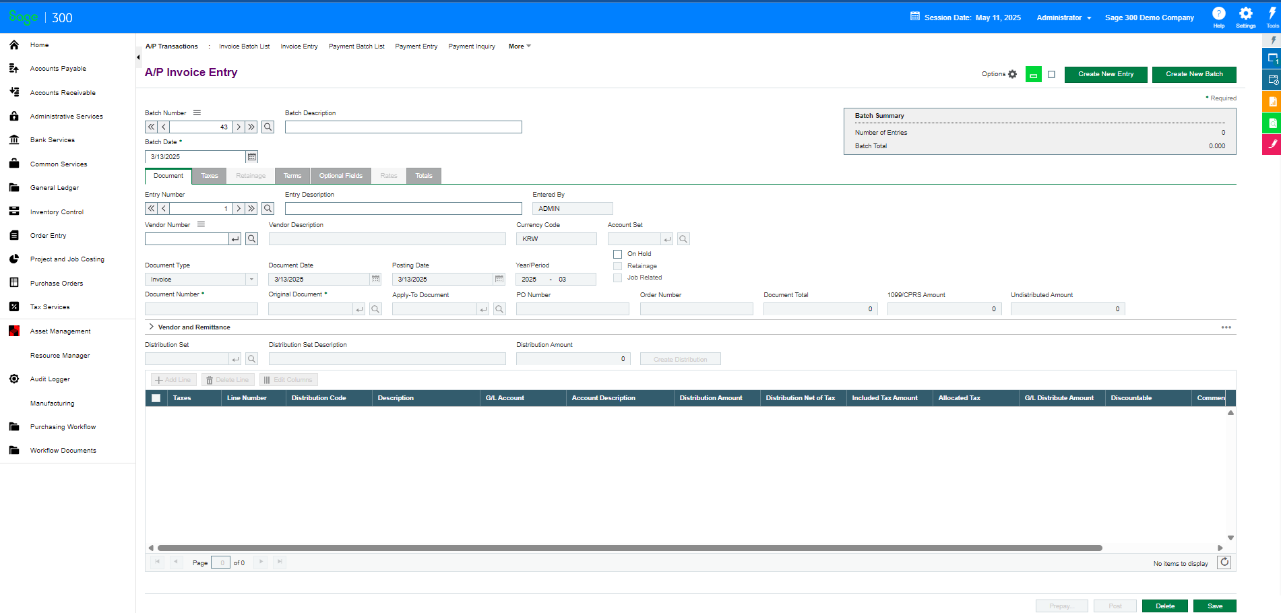
Task: Go to first entry number
Action: click(x=152, y=209)
